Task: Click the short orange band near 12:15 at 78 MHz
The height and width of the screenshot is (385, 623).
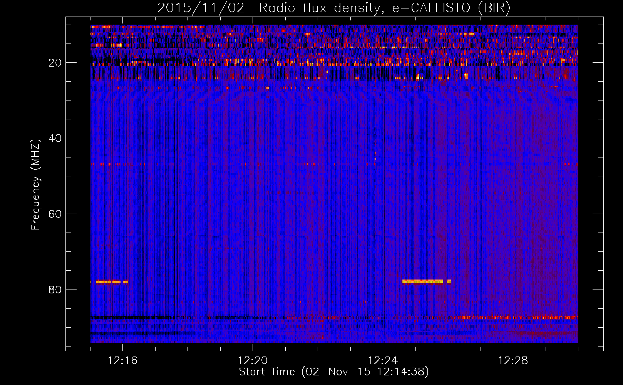Action: pyautogui.click(x=112, y=282)
